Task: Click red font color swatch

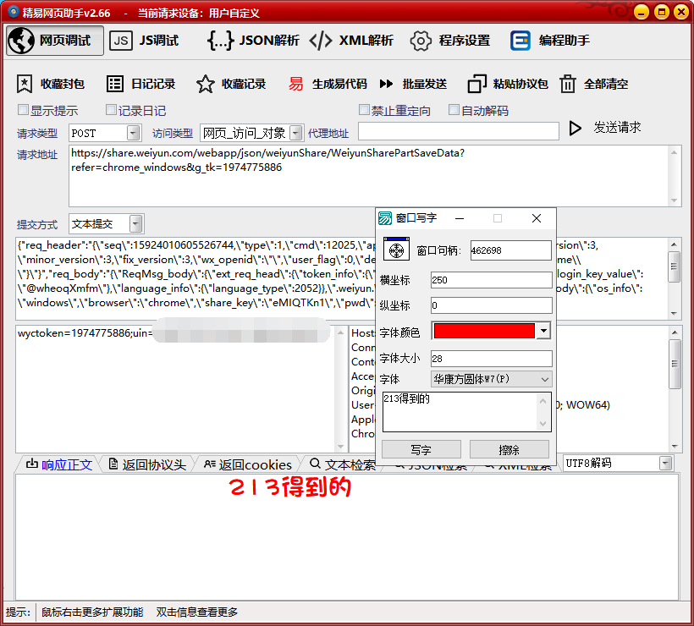Action: coord(484,331)
